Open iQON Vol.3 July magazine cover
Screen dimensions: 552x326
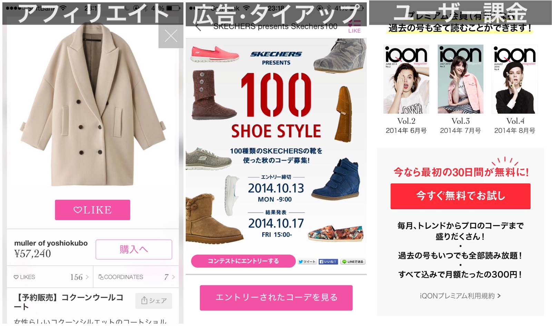click(x=460, y=79)
